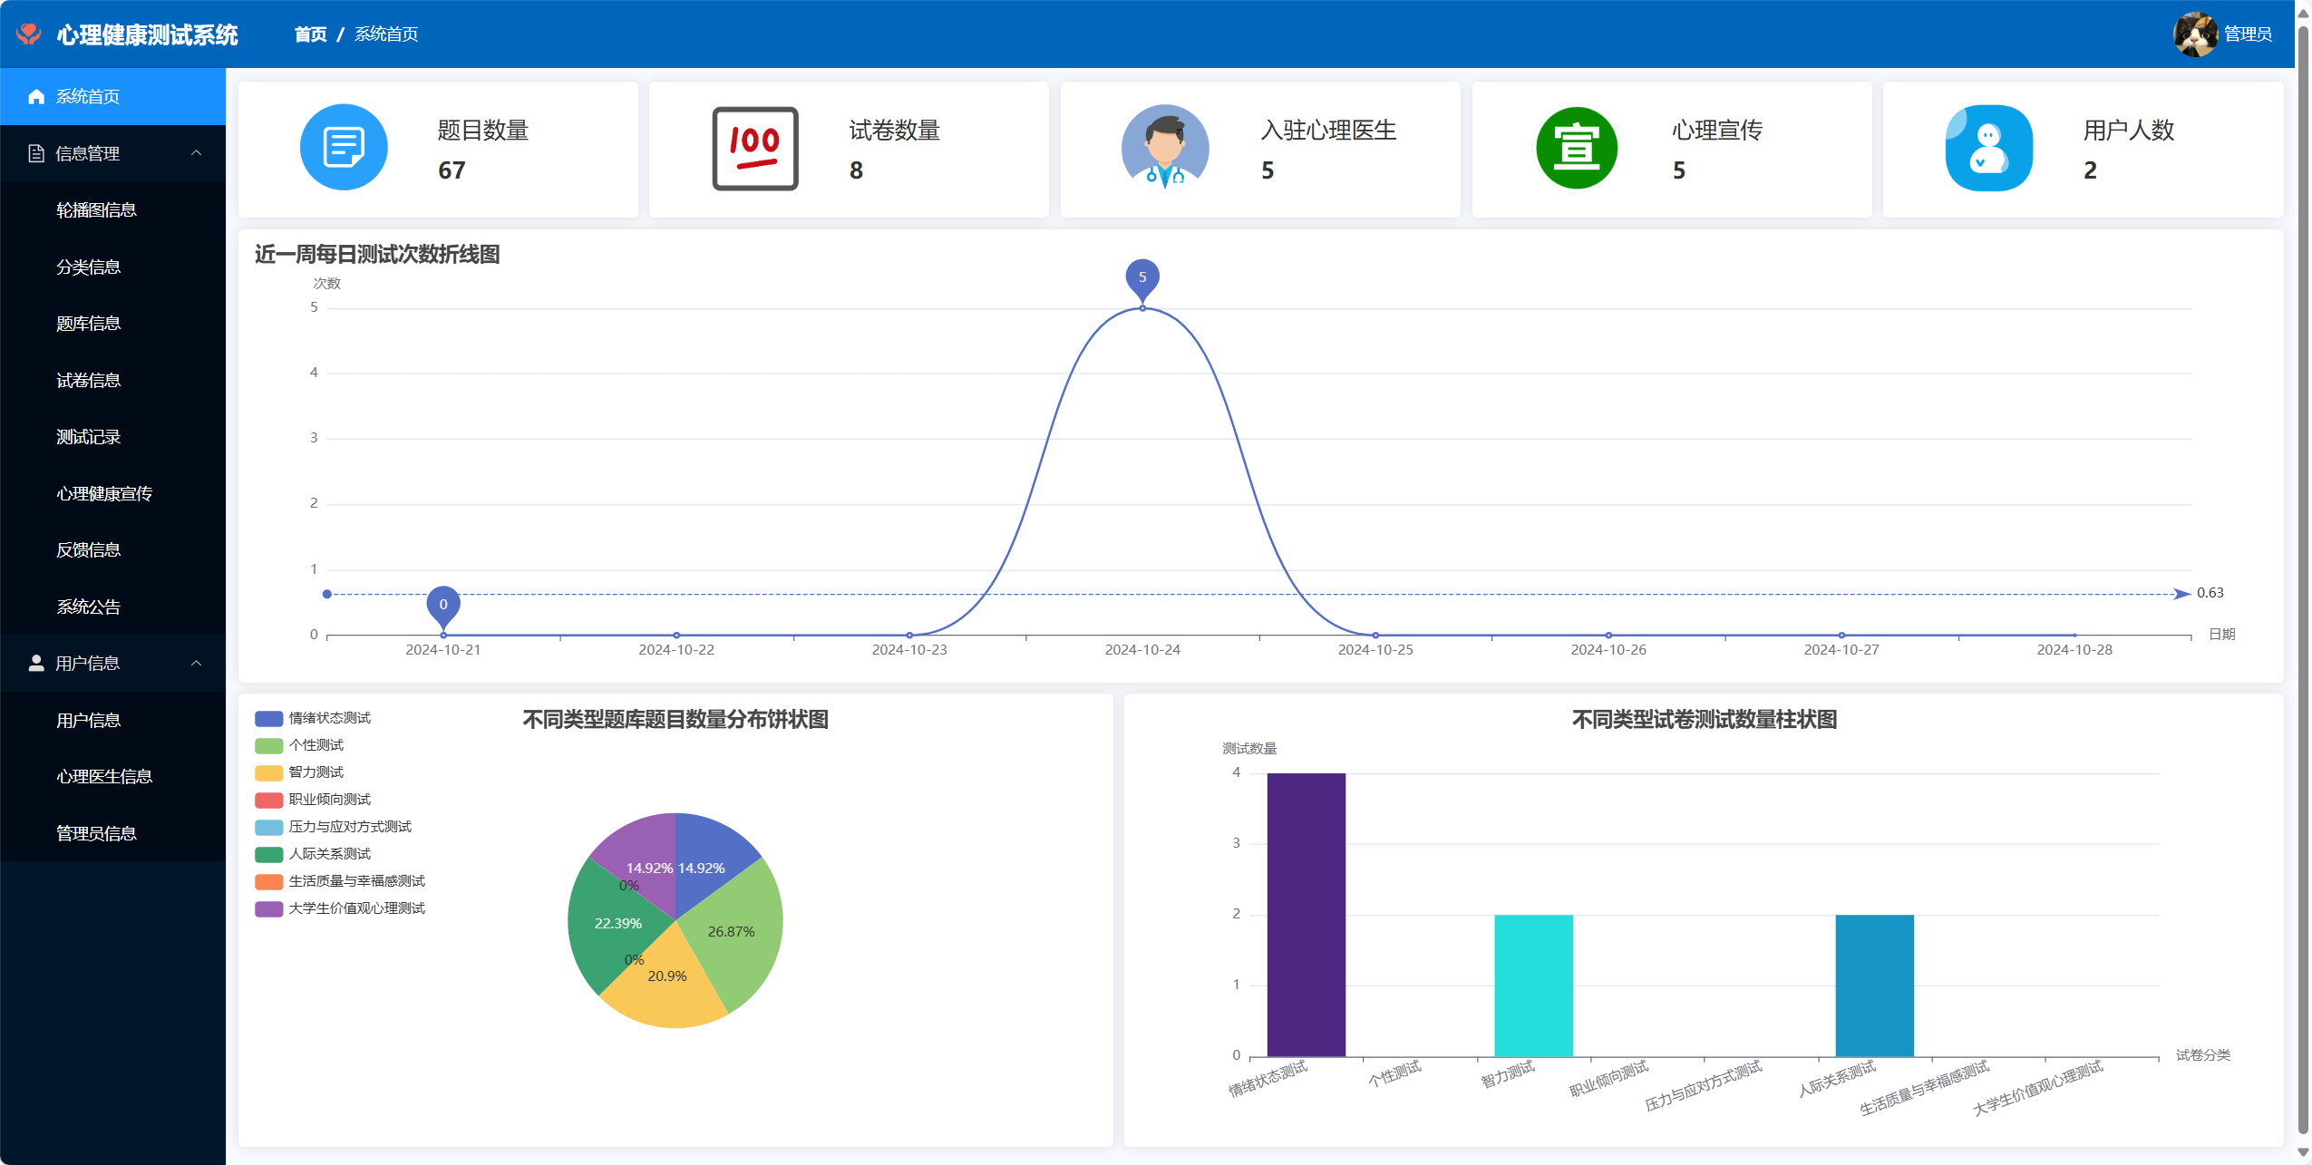This screenshot has height=1165, width=2312.
Task: Click the green 宣 publicity icon
Action: (1577, 148)
